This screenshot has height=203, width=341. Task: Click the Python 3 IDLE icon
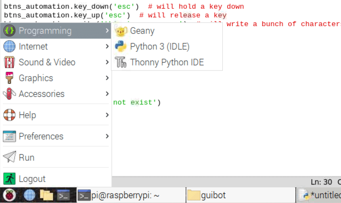[121, 47]
